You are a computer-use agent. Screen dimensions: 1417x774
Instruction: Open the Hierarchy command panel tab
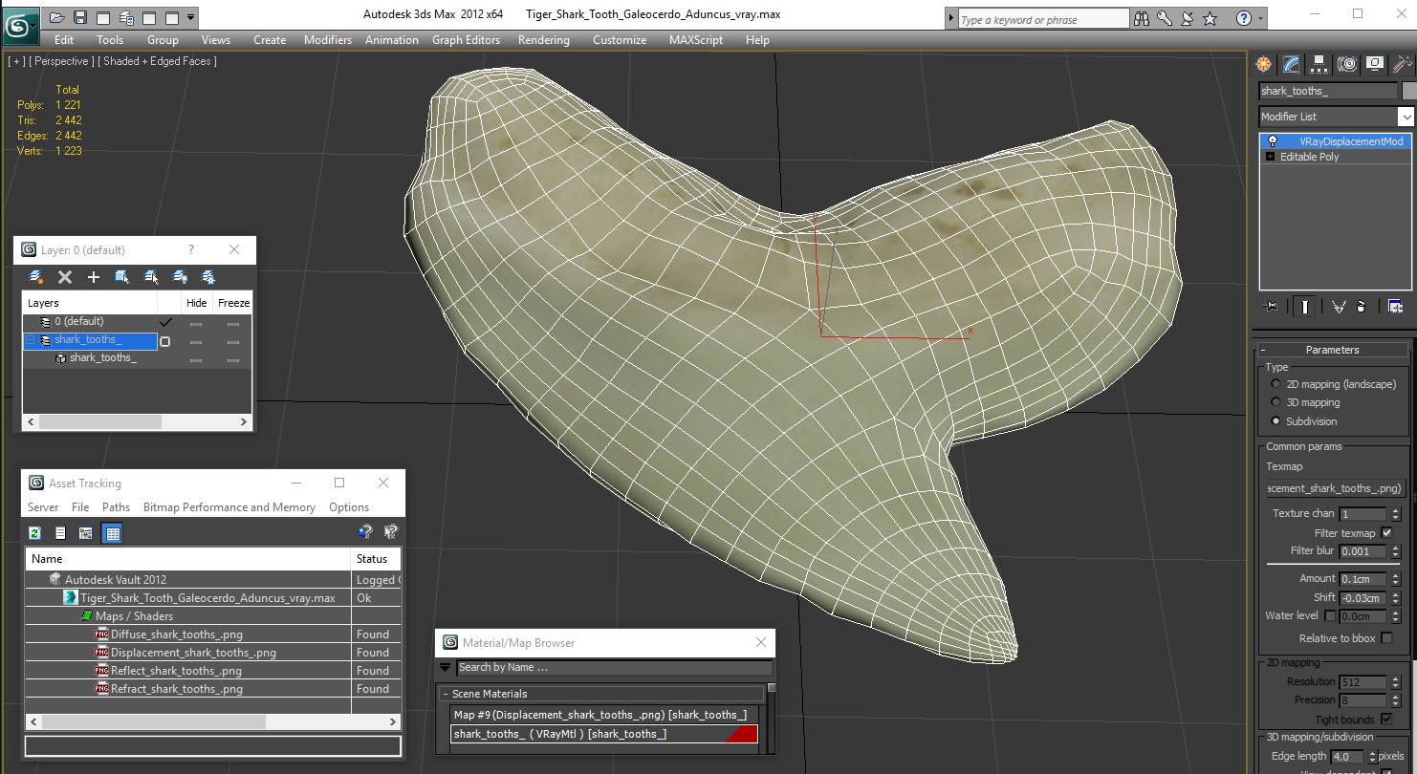[x=1319, y=64]
